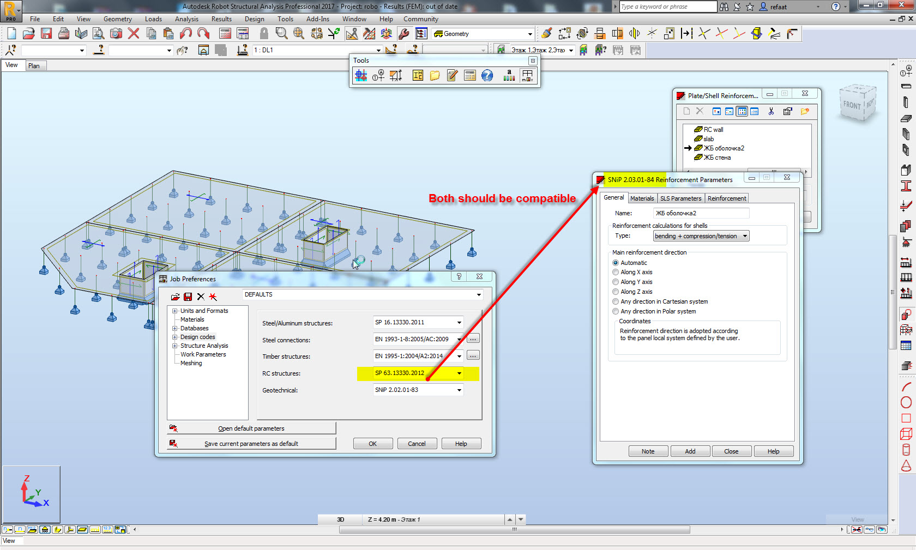Open Job Preferences wrench icon
The image size is (916, 550).
[404, 34]
